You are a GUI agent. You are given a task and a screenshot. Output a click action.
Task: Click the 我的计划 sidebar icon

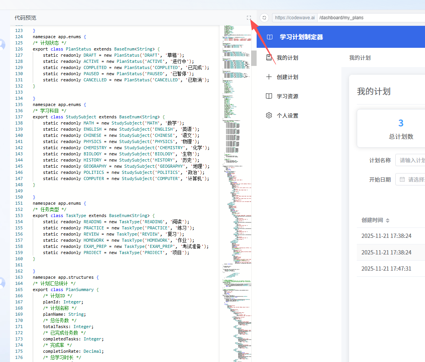point(269,57)
